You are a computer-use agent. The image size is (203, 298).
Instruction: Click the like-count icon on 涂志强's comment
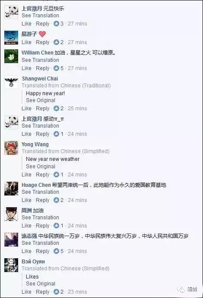[56, 251]
